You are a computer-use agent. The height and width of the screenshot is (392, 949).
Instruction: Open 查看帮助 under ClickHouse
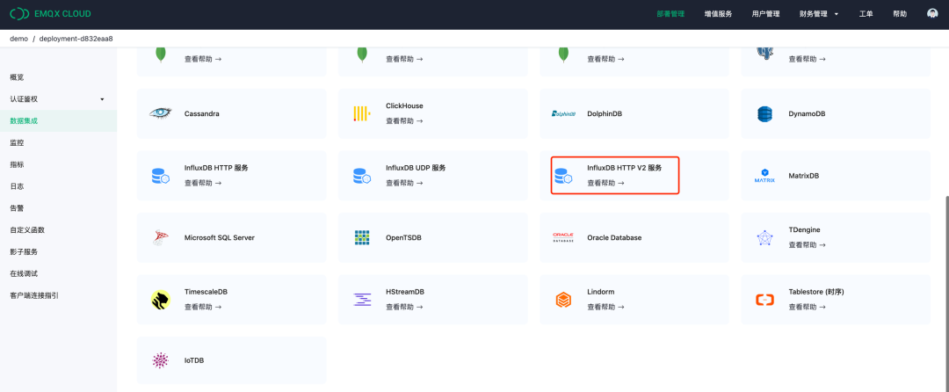click(404, 121)
